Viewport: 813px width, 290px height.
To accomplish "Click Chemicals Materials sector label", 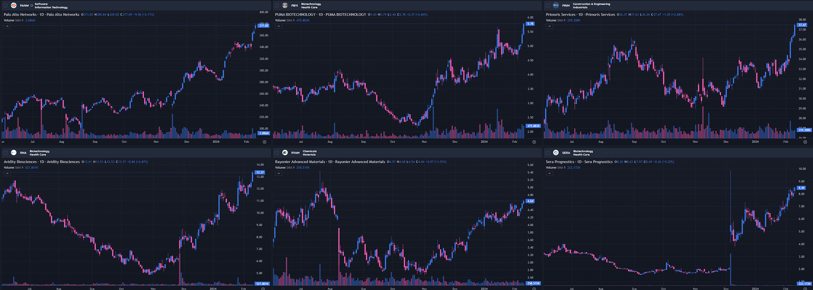I will [x=310, y=153].
